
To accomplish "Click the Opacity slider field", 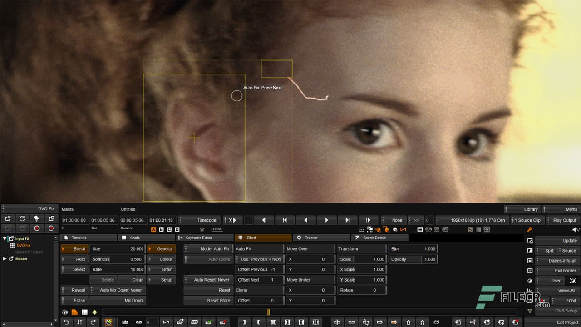I will coord(413,259).
